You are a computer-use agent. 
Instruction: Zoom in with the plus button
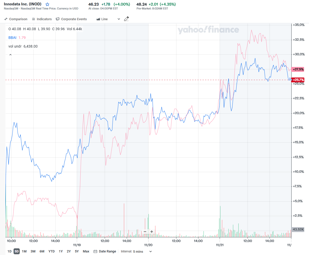click(x=152, y=232)
